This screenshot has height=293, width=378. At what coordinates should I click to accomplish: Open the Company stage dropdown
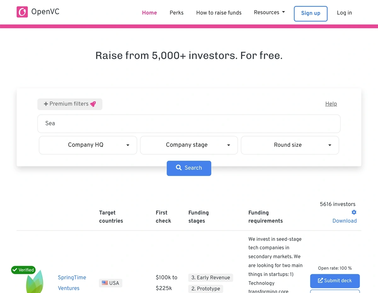coord(189,145)
